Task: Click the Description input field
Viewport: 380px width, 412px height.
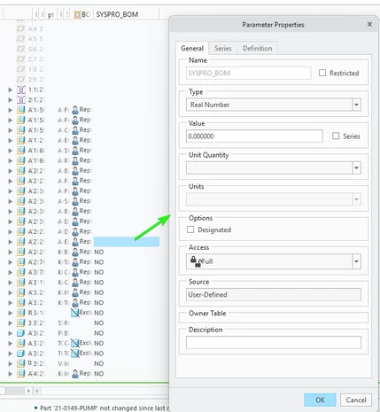Action: point(274,343)
